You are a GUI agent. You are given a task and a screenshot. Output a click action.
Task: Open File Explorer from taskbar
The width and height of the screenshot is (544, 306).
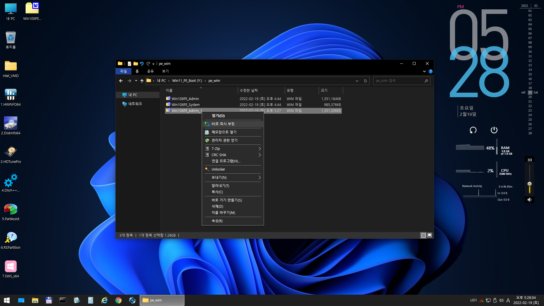click(x=35, y=300)
